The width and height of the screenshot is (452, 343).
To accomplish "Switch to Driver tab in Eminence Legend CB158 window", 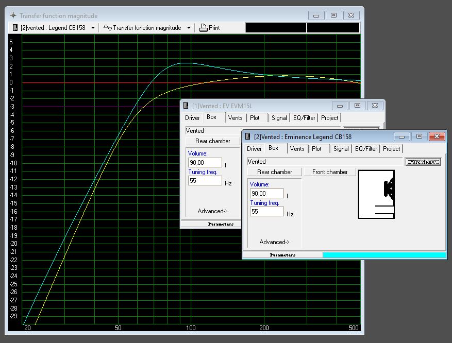I will 254,149.
